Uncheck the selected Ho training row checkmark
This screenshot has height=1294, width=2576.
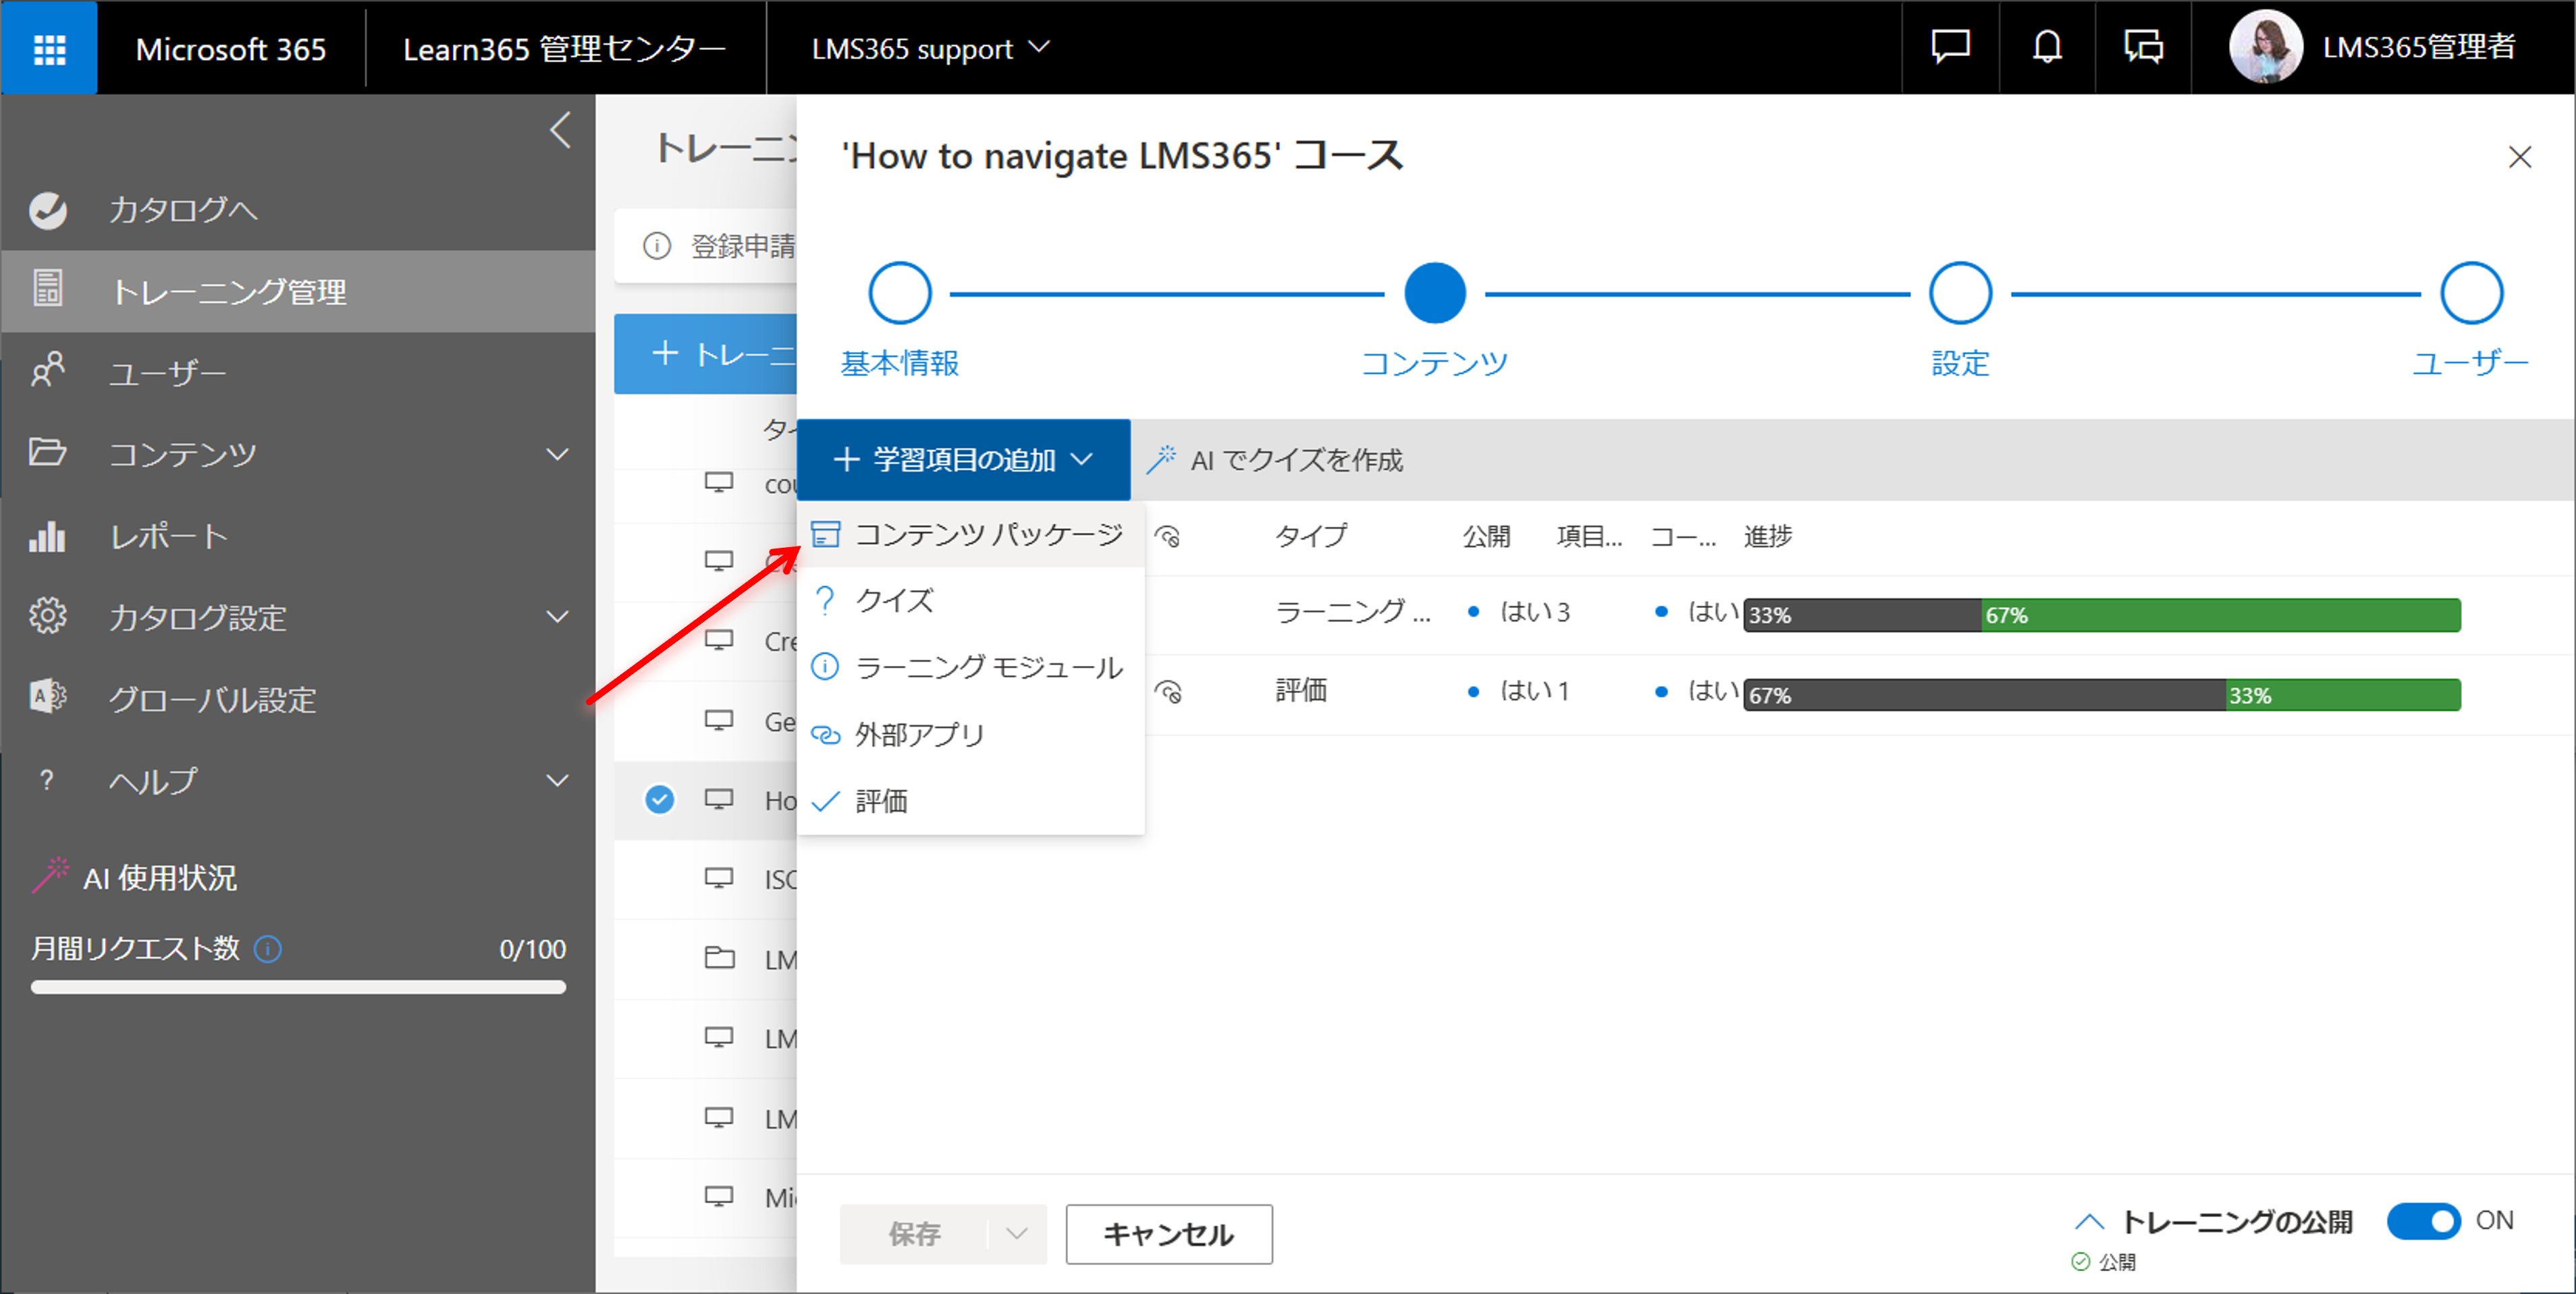click(660, 799)
